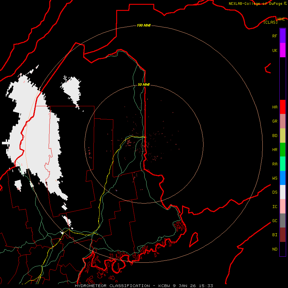
Task: Click the 'ND' legend label
Action: tap(275, 249)
